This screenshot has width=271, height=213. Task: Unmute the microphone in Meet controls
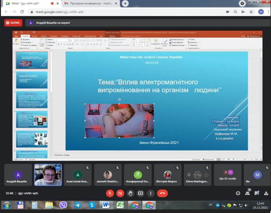point(110,193)
